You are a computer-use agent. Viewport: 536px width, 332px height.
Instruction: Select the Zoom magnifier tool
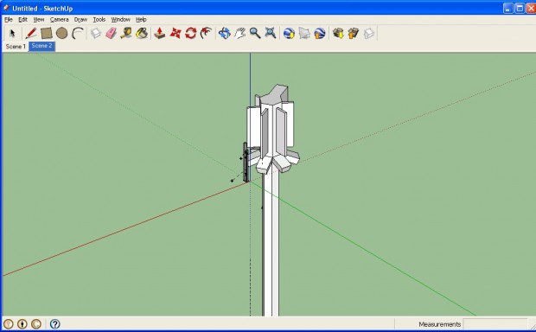(x=255, y=33)
